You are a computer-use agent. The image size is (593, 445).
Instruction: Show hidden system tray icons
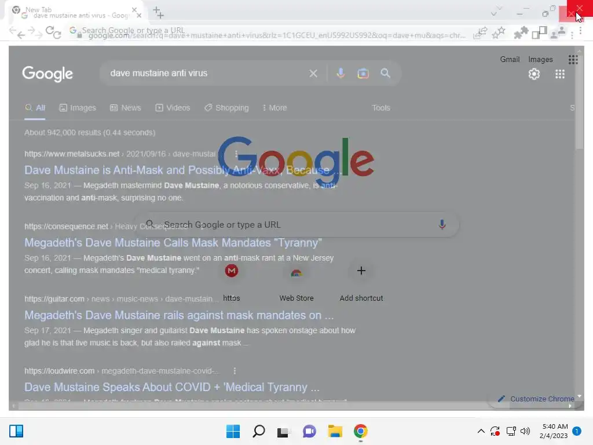tap(481, 431)
